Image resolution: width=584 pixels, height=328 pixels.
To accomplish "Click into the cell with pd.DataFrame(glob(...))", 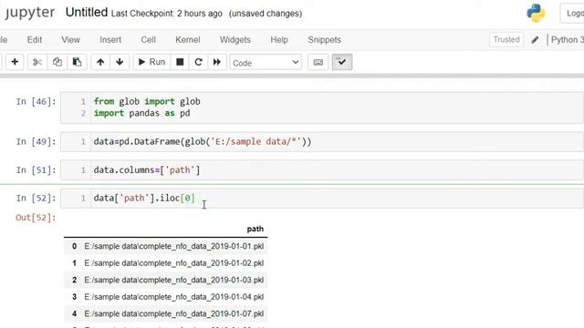I will click(x=322, y=142).
